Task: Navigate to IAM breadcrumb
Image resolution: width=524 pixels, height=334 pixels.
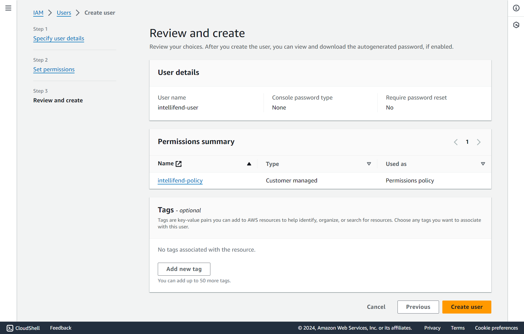Action: click(x=38, y=13)
